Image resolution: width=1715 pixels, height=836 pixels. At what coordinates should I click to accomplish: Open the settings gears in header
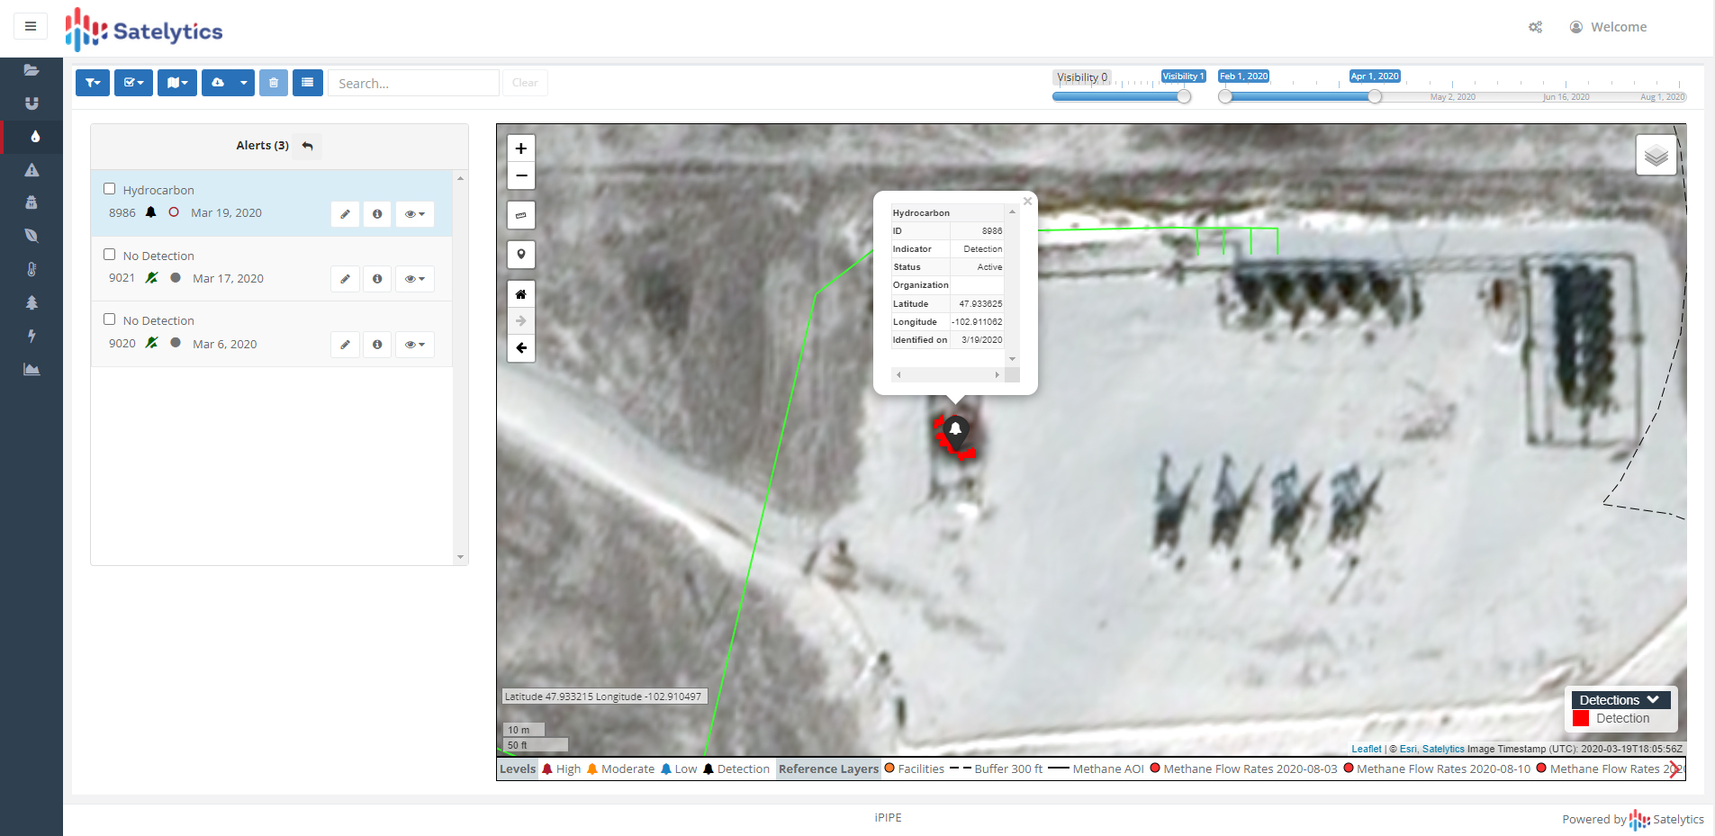point(1535,27)
